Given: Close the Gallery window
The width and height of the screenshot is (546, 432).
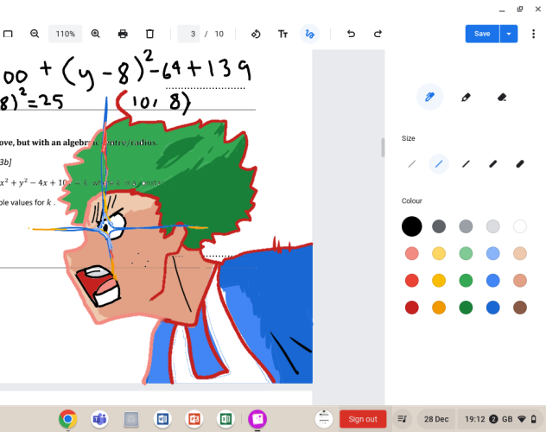Looking at the screenshot, I should tap(538, 10).
